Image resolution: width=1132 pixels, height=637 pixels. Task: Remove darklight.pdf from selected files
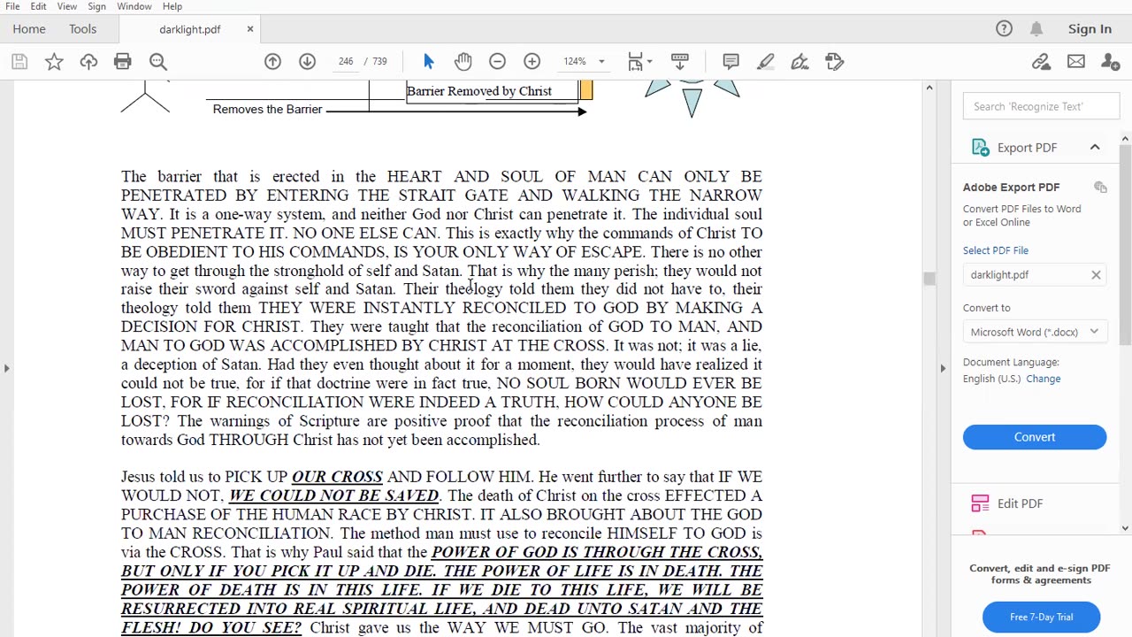tap(1096, 275)
